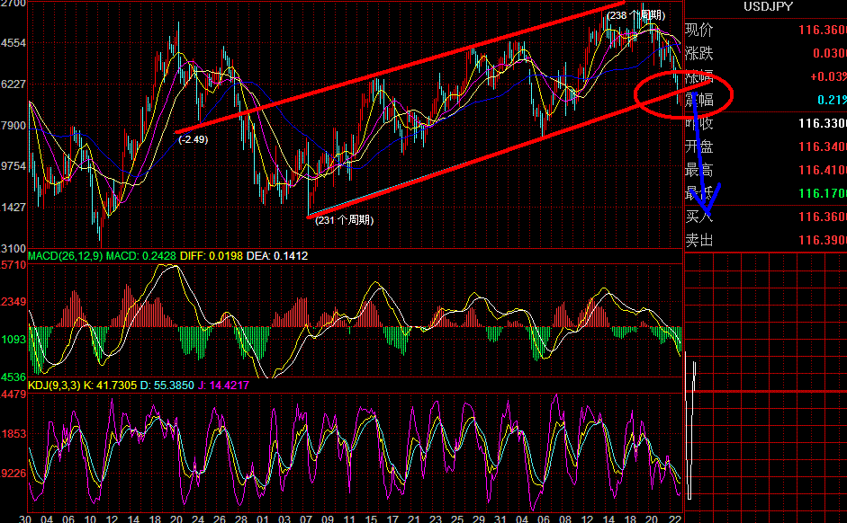Click date 31 on the time axis
Image resolution: width=847 pixels, height=523 pixels.
click(x=500, y=519)
